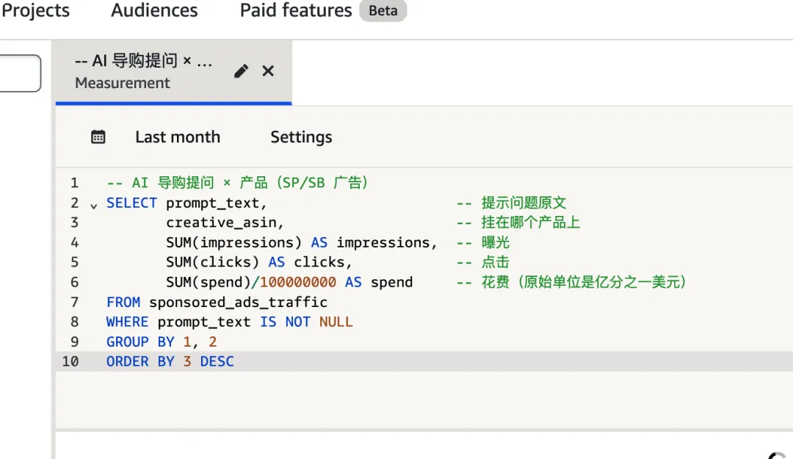Viewport: 793px width, 459px height.
Task: Open the calendar date picker icon
Action: click(x=98, y=137)
